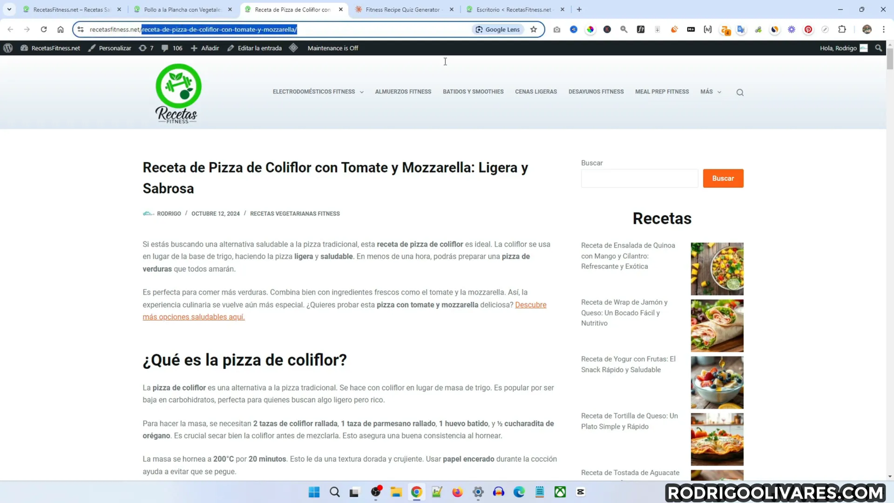The width and height of the screenshot is (894, 503).
Task: Open comments via the speech bubble icon
Action: point(165,48)
